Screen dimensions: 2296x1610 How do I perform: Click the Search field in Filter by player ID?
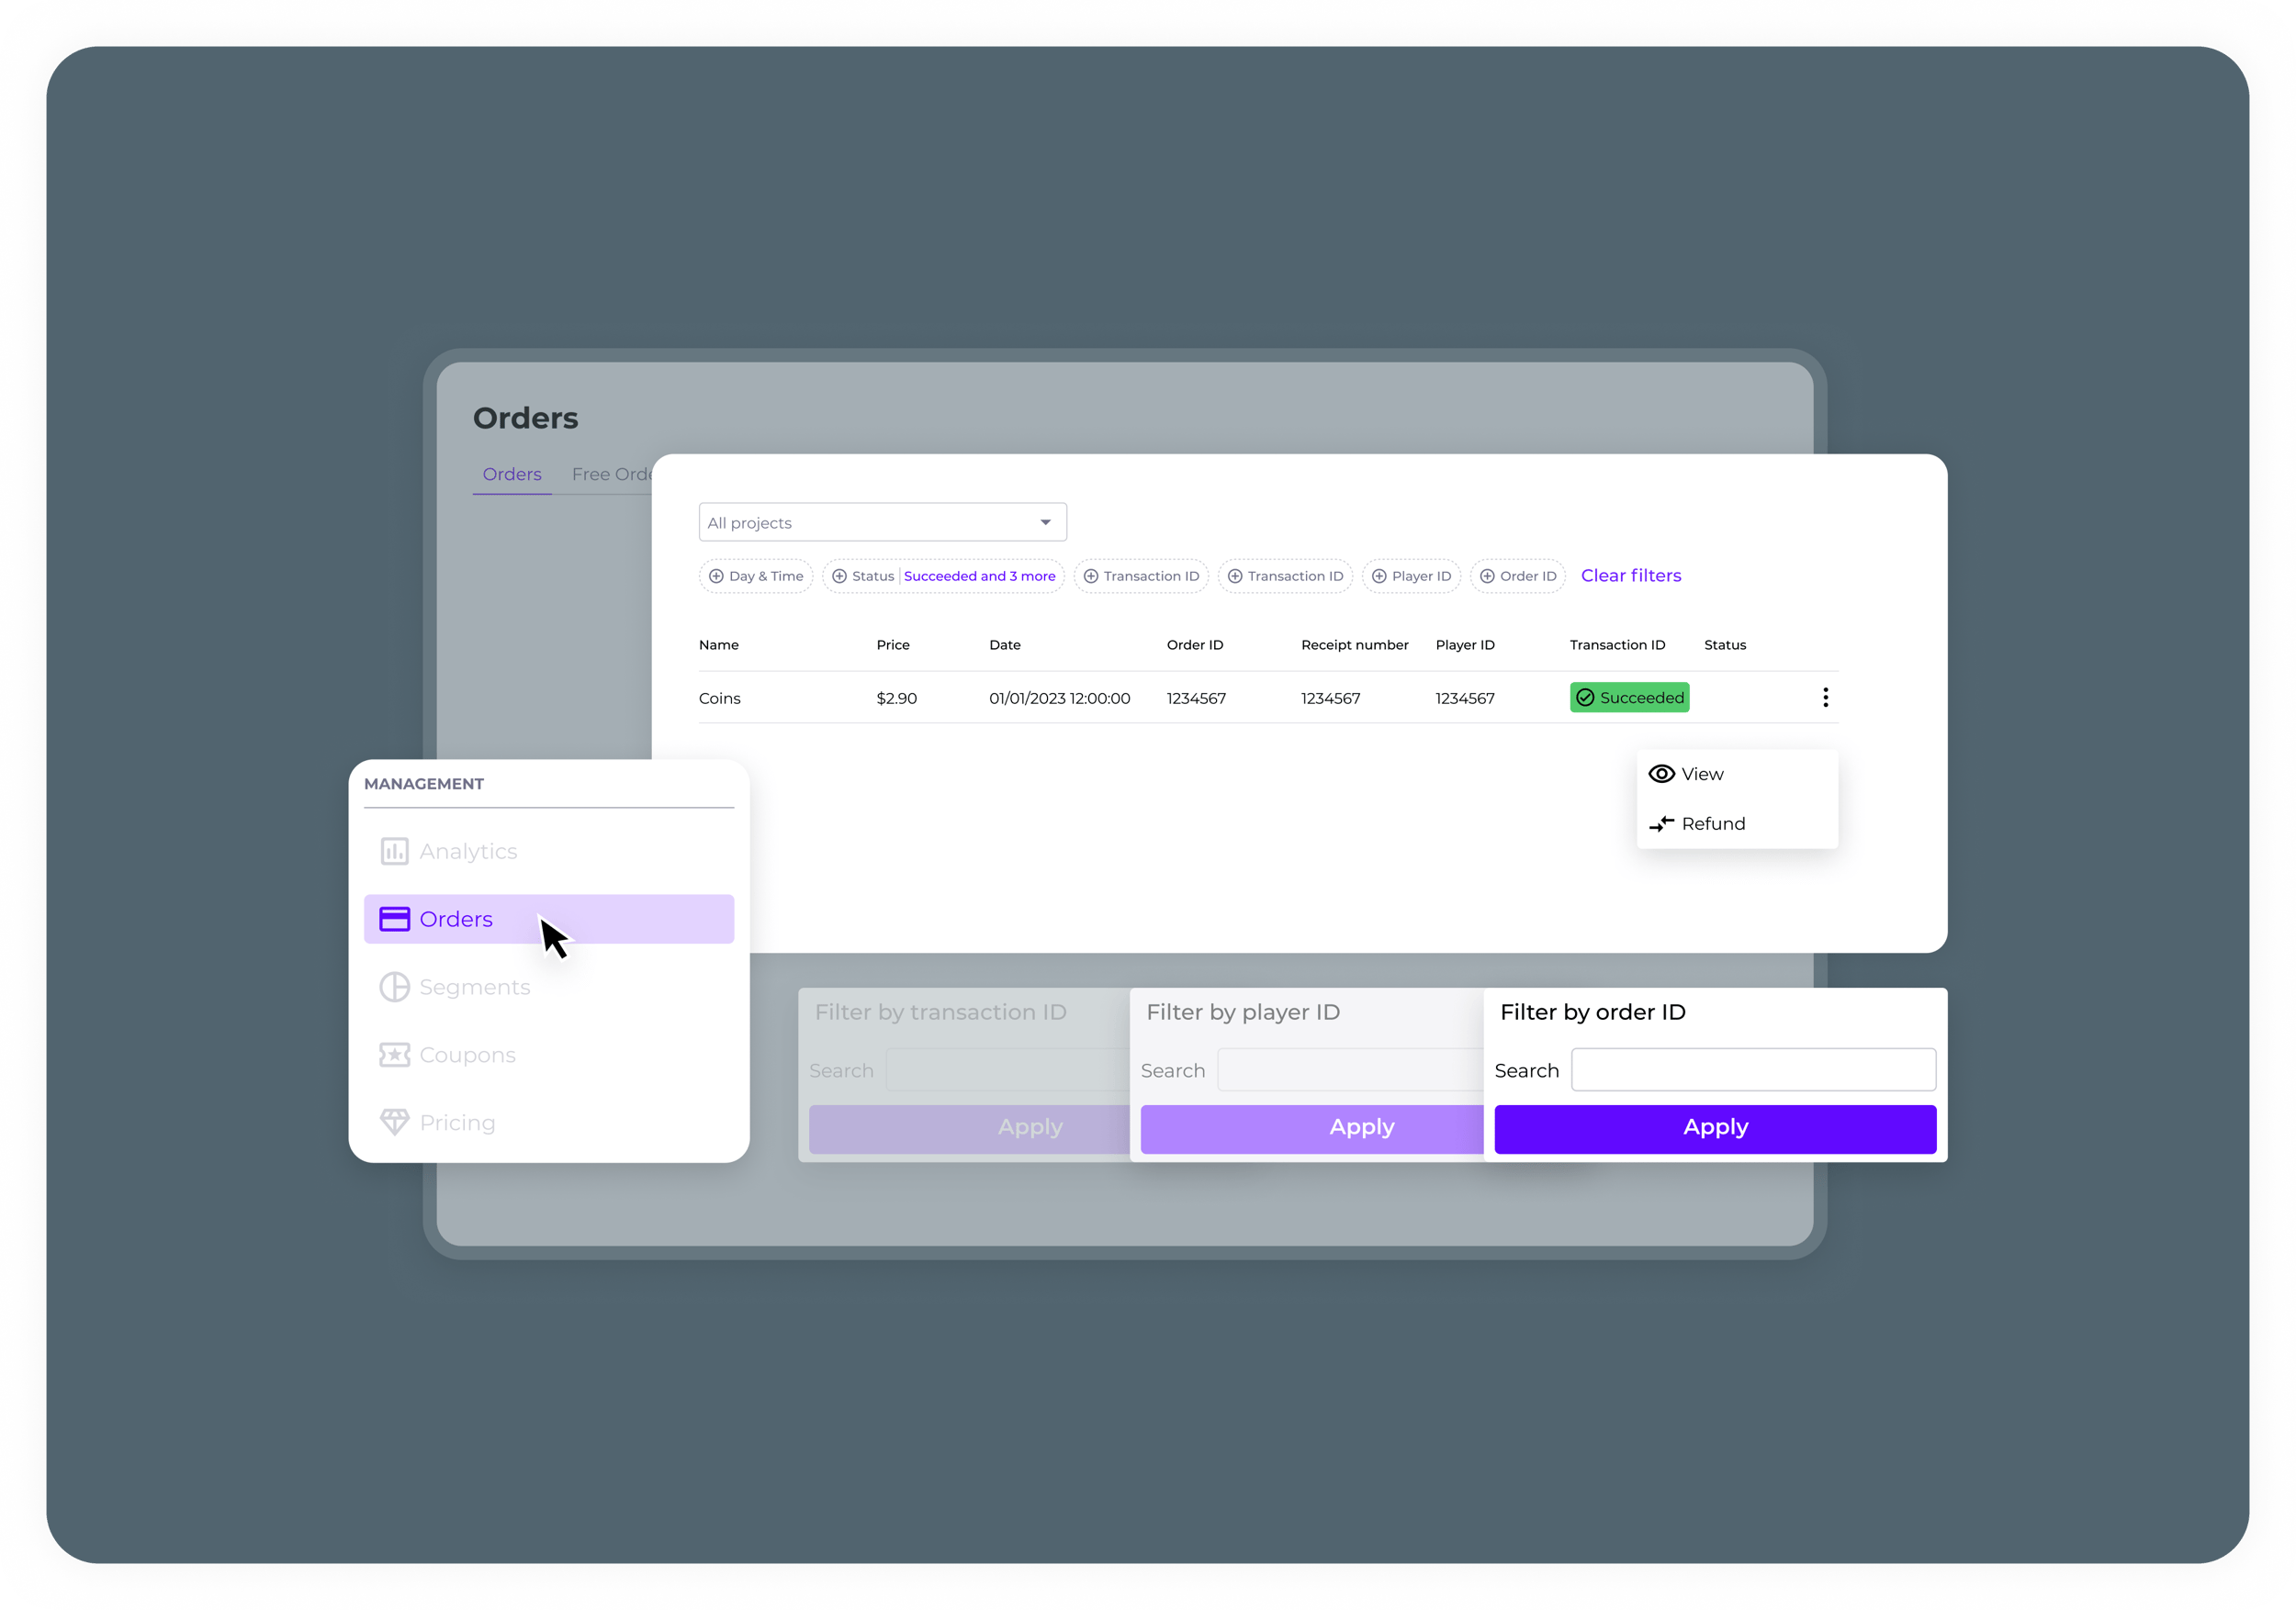(x=1351, y=1070)
